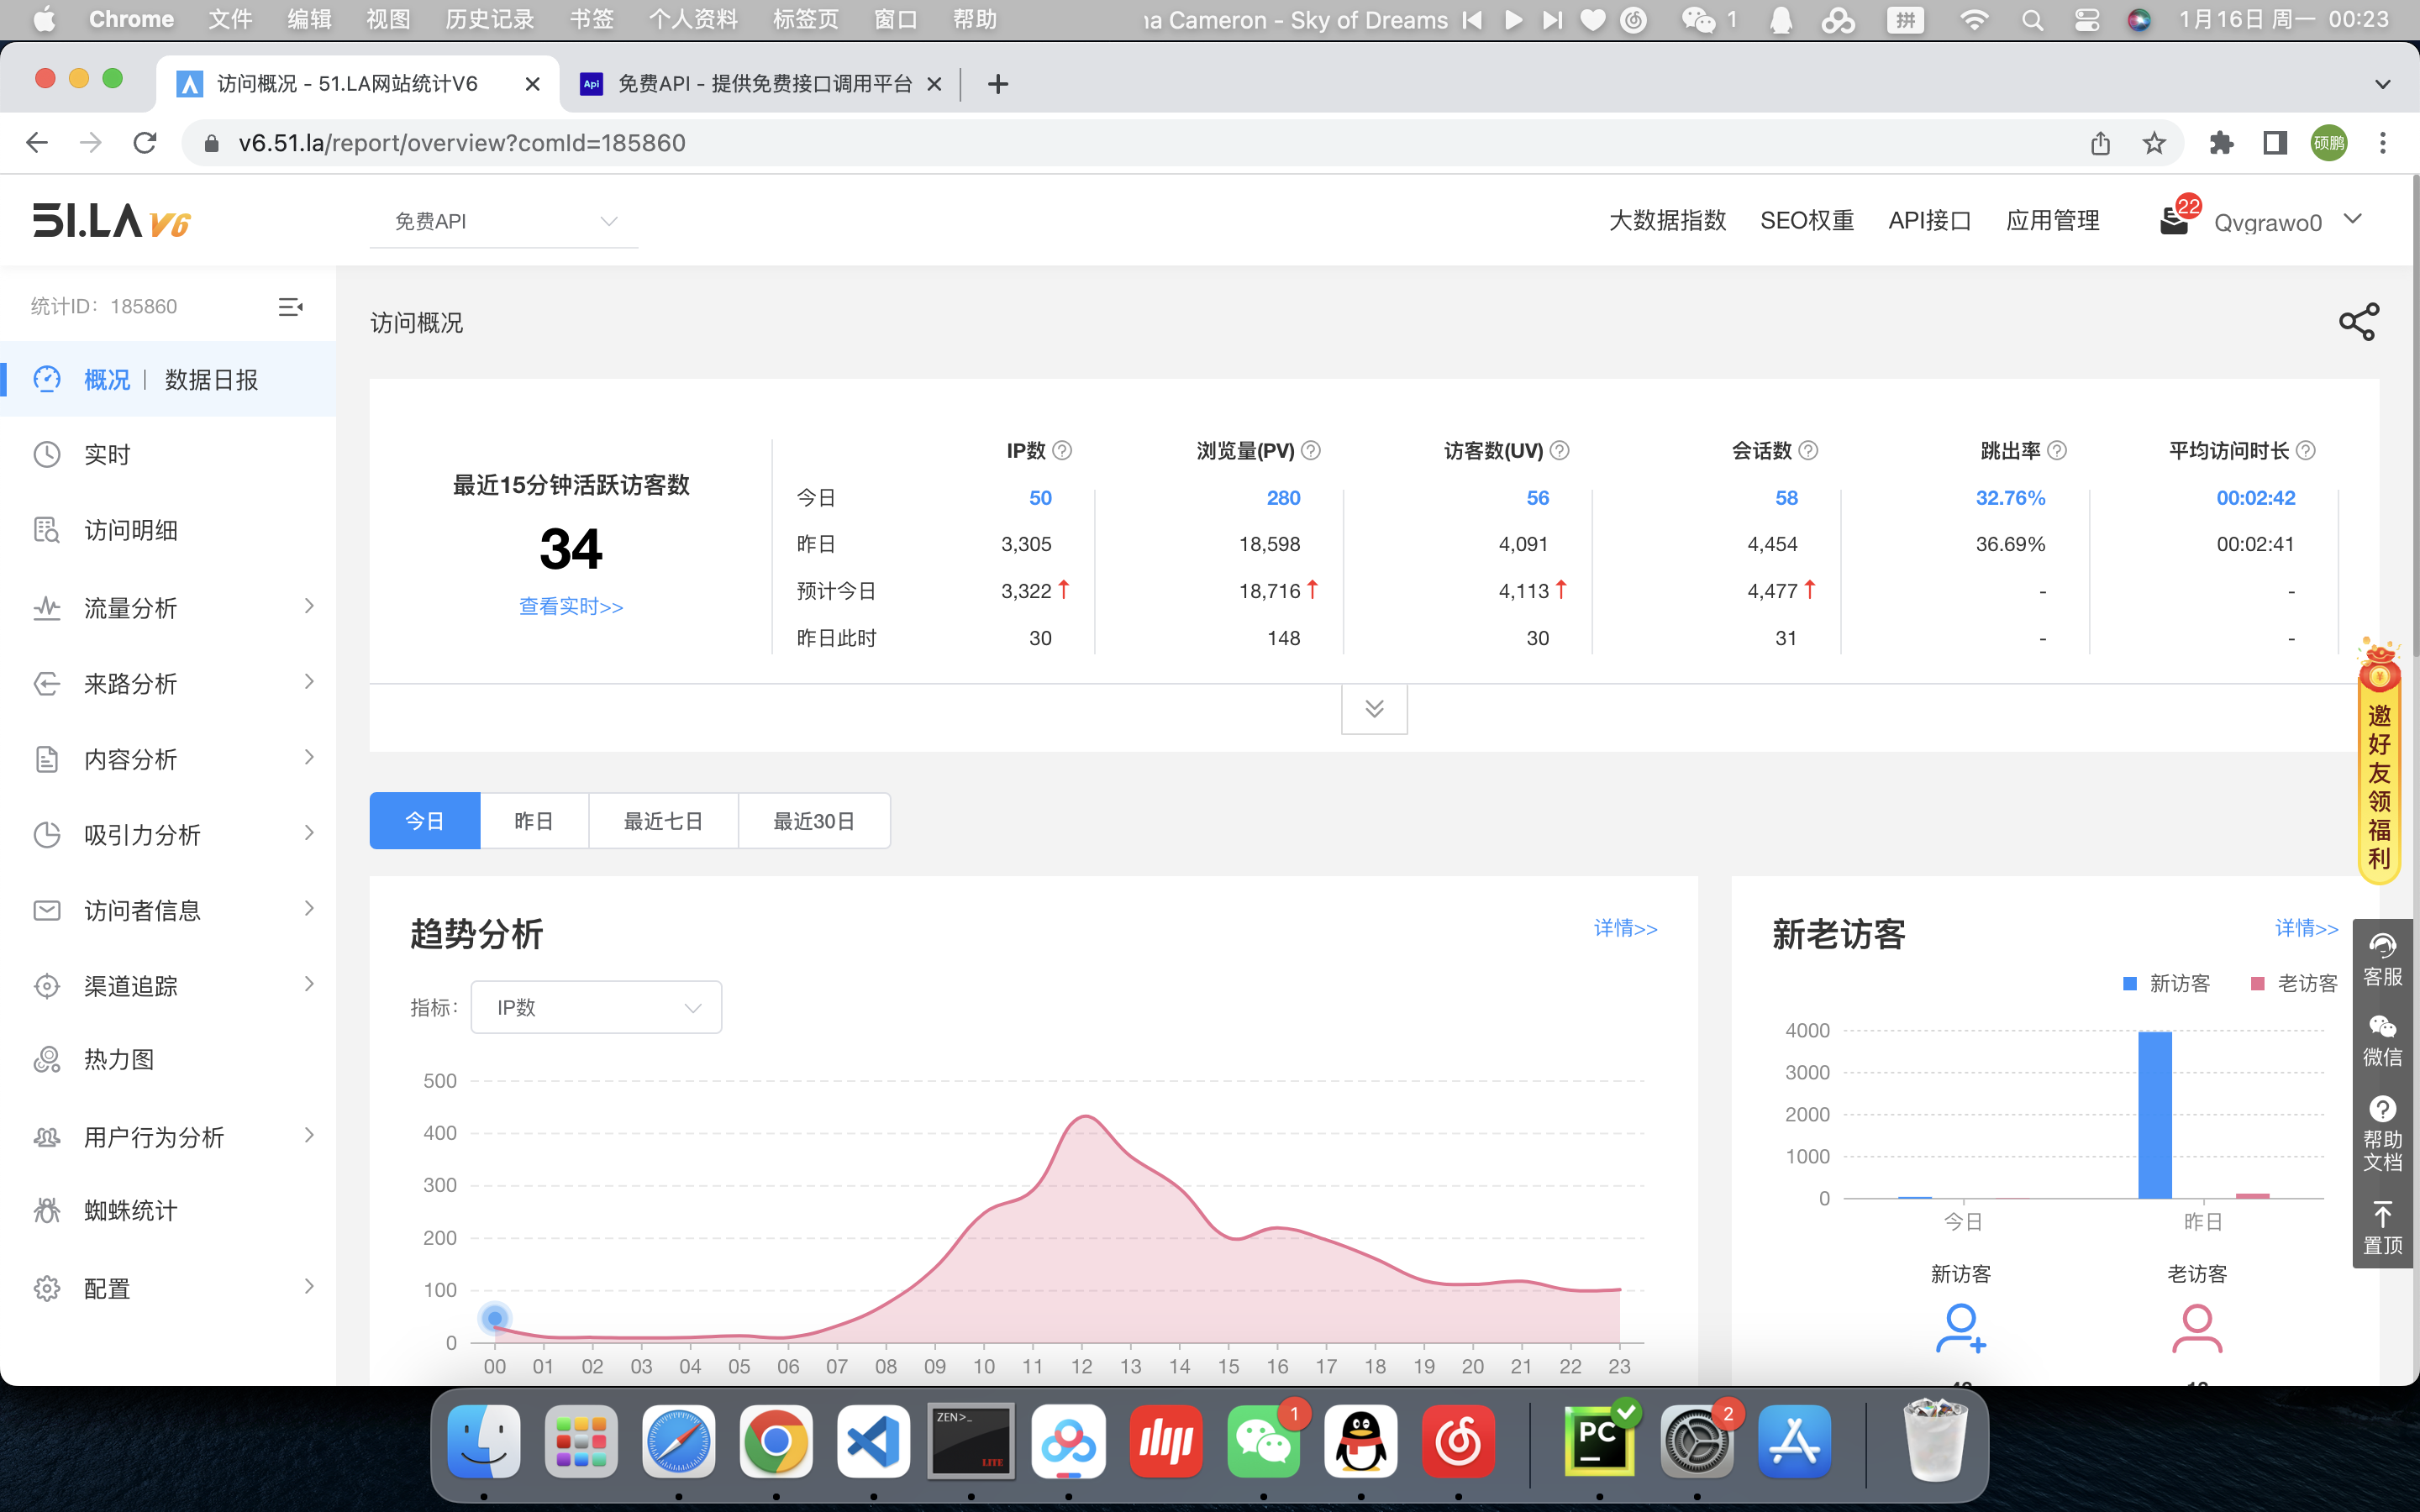
Task: Select the 最近30日 date tab
Action: pos(814,821)
